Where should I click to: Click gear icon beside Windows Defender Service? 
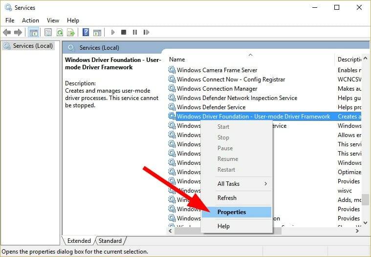(x=172, y=107)
